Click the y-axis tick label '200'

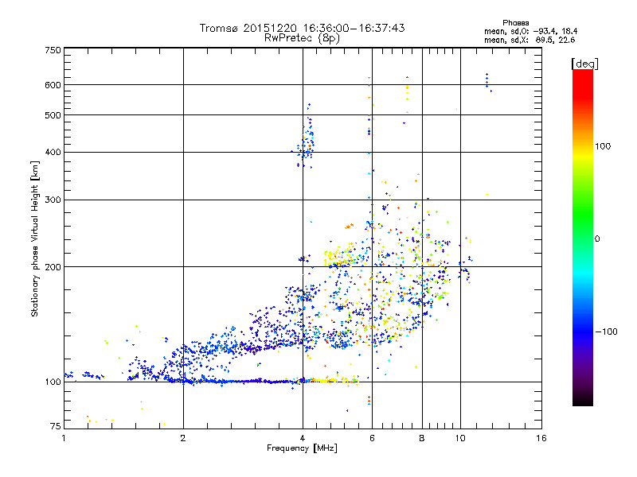[x=53, y=267]
